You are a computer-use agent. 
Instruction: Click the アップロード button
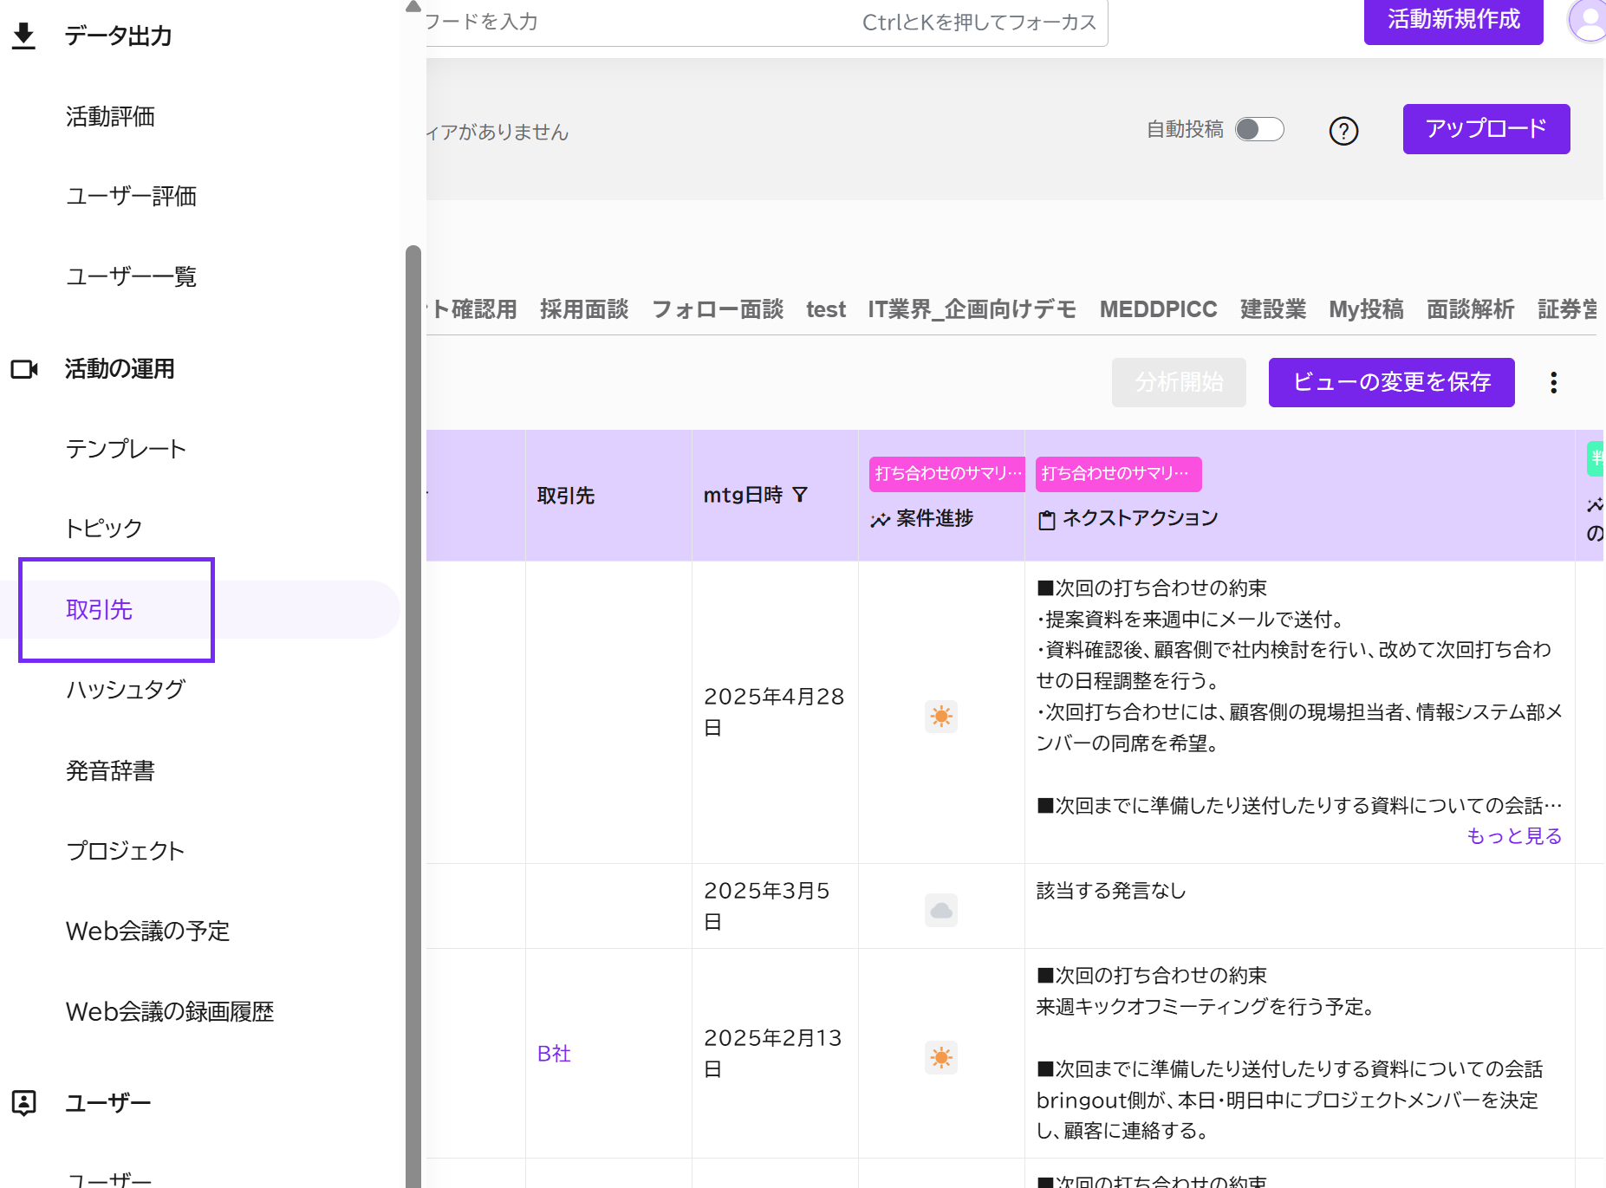pos(1486,129)
